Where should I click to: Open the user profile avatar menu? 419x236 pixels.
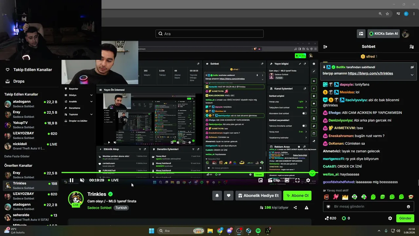click(406, 33)
